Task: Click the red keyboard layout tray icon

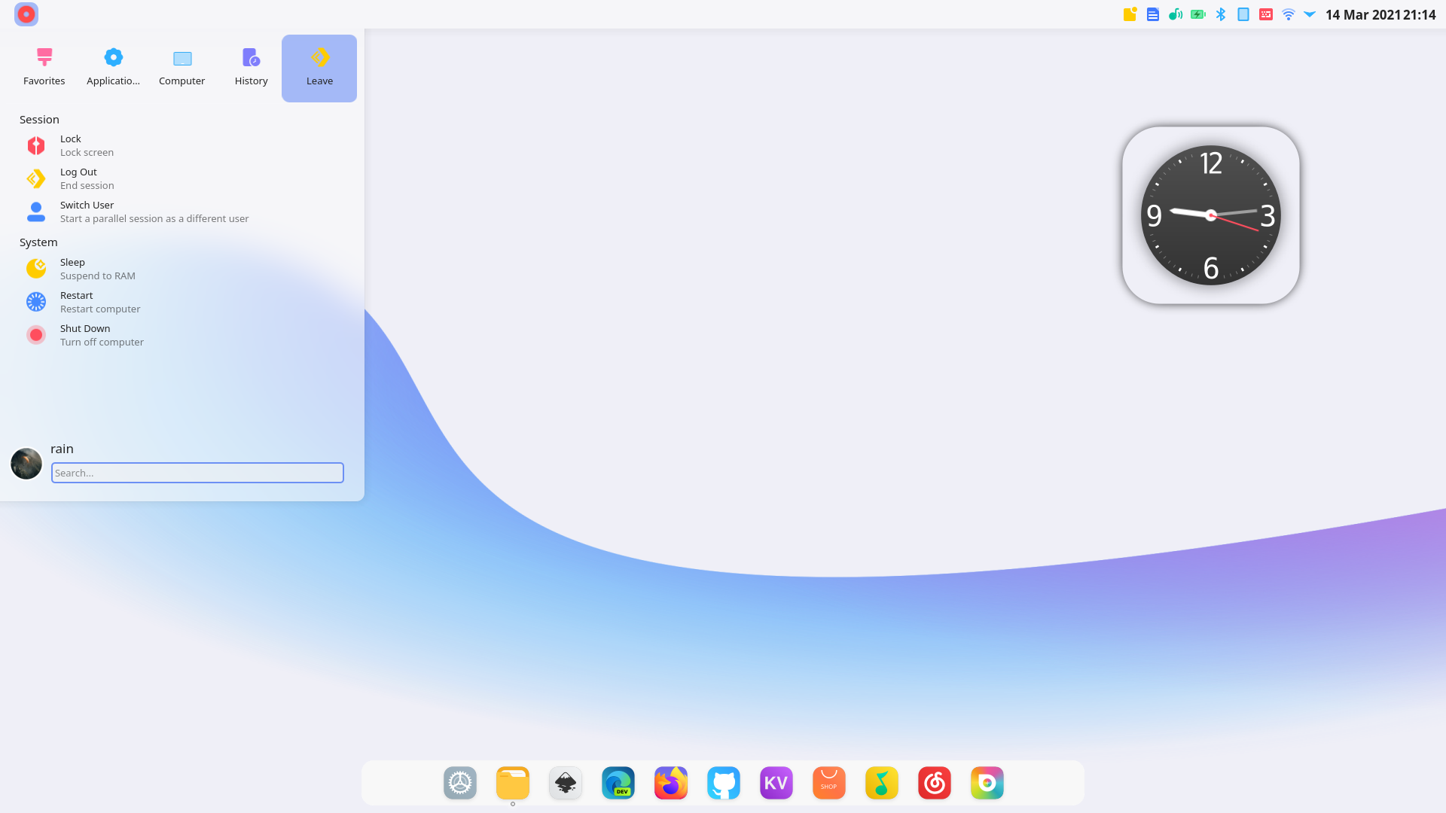Action: (x=1266, y=14)
